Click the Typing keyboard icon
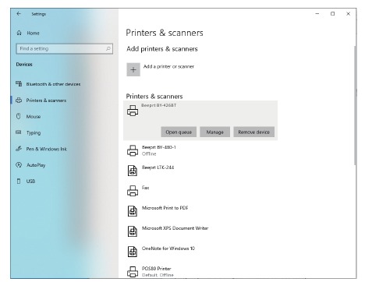The height and width of the screenshot is (282, 365). pyautogui.click(x=19, y=132)
